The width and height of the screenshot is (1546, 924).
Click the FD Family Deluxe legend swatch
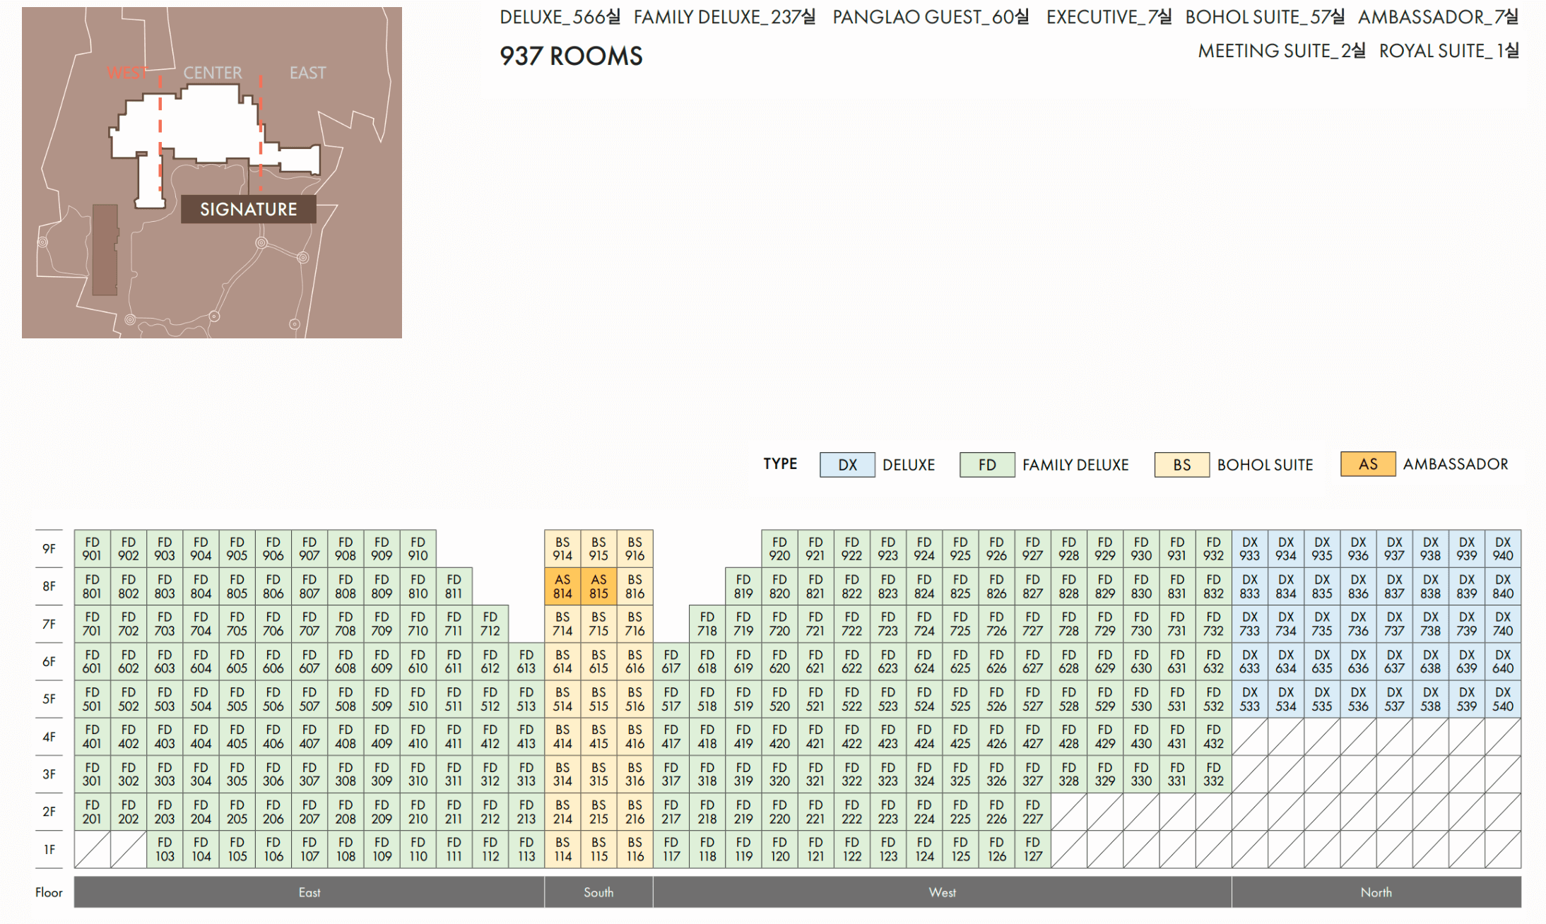tap(987, 465)
